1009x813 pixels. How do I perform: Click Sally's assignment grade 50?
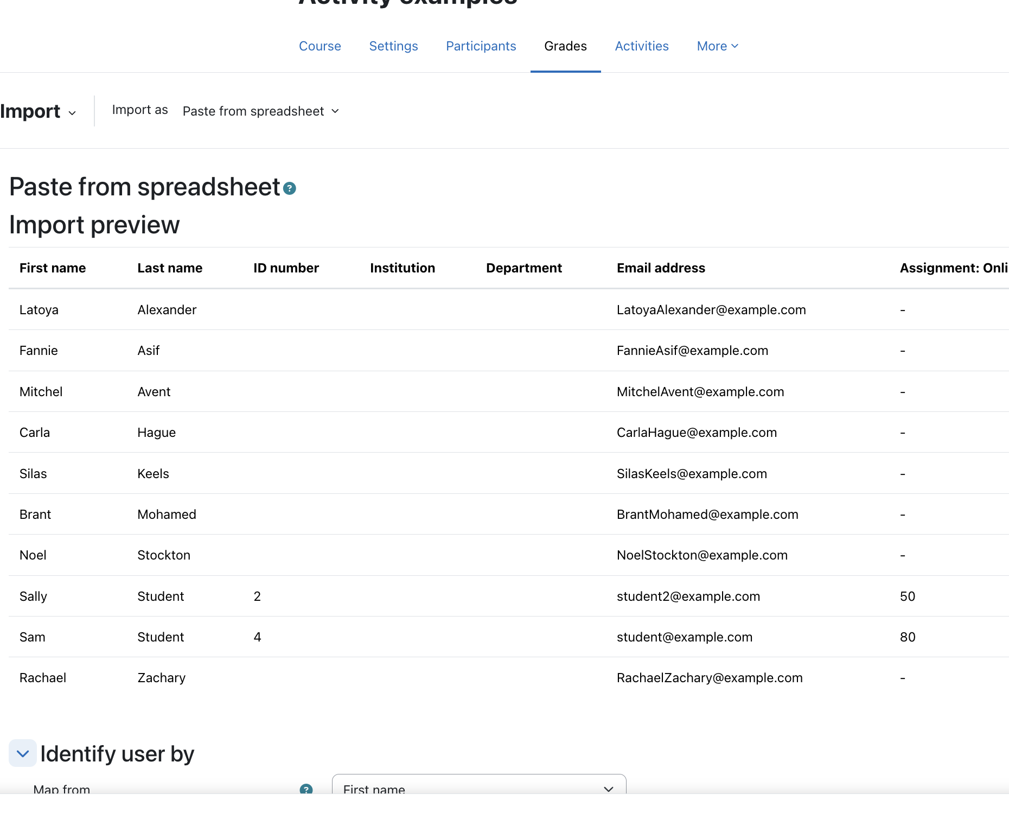(908, 596)
